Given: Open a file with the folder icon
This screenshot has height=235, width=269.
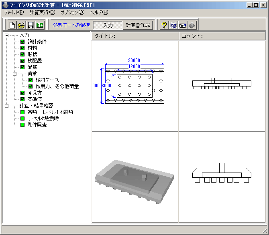Looking at the screenshot, I should (x=21, y=25).
